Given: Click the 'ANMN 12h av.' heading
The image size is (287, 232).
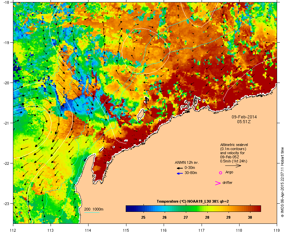Looking at the screenshot, I should click(x=187, y=162).
